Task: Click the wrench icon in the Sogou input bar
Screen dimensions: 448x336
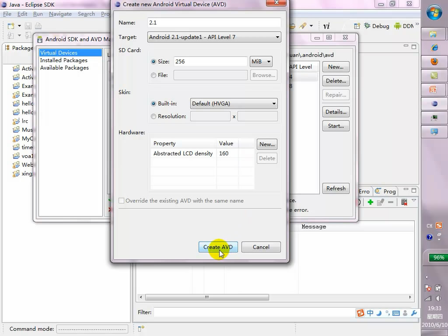Action: 414,313
